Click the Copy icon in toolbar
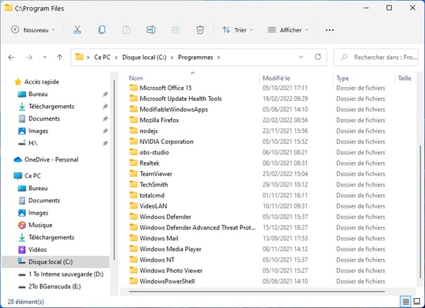This screenshot has width=425, height=308. pos(102,30)
